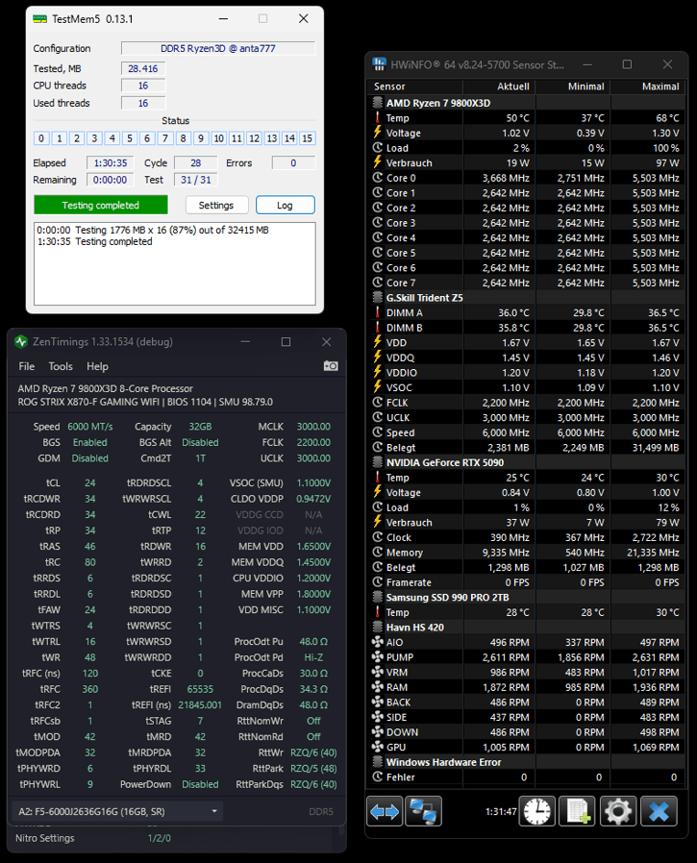Click ZenTimings green logo icon

[x=21, y=342]
